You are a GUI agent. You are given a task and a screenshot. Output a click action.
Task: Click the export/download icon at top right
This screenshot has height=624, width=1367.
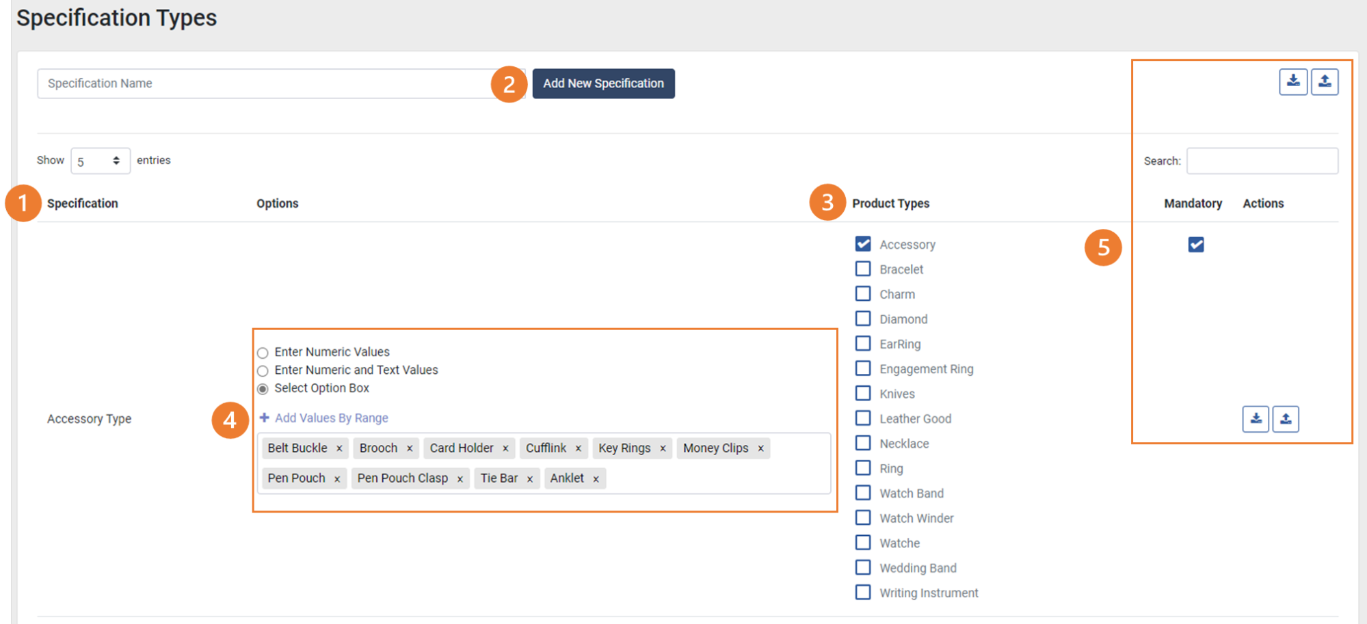[1293, 81]
